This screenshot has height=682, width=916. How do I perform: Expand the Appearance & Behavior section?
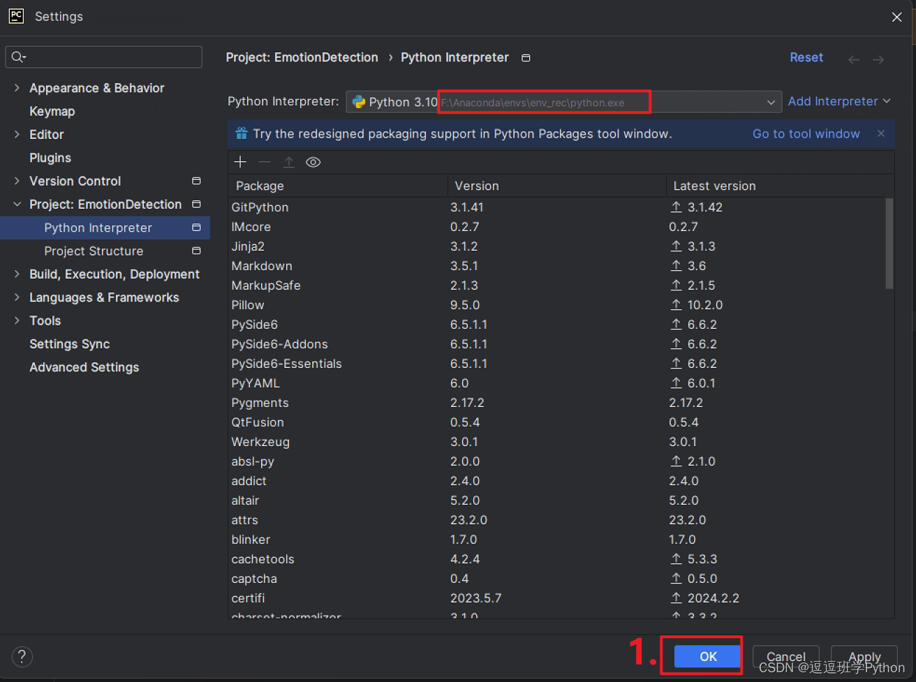click(17, 88)
